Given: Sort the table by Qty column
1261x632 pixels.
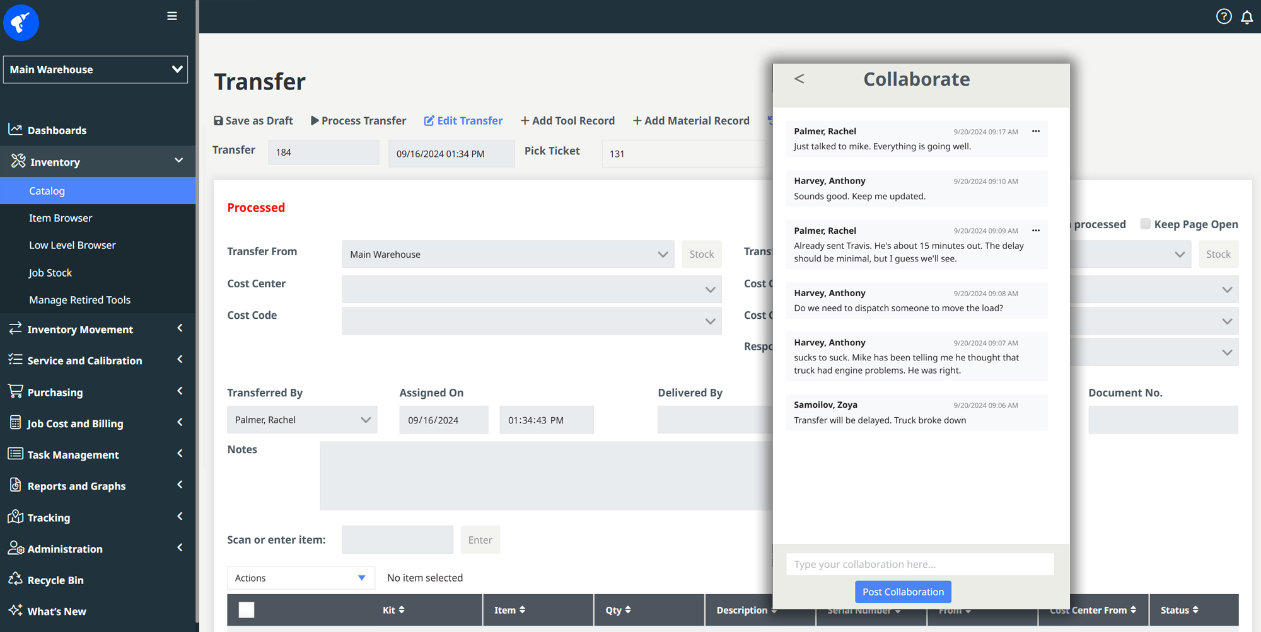Looking at the screenshot, I should [x=618, y=610].
